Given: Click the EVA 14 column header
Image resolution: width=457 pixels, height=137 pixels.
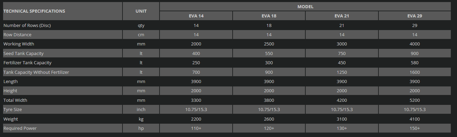Looking at the screenshot, I should (x=196, y=16).
